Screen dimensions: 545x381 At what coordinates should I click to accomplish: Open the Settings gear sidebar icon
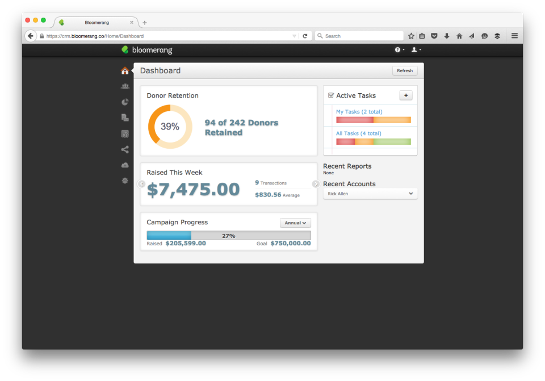[x=125, y=181]
